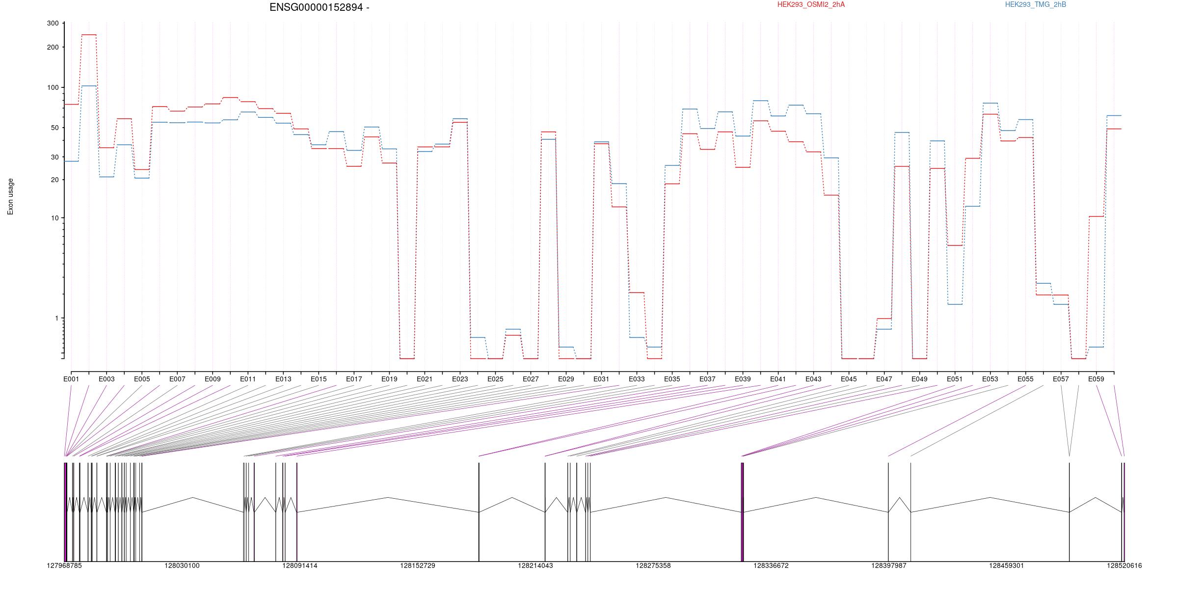Image resolution: width=1178 pixels, height=589 pixels.
Task: Click exon label E049
Action: pyautogui.click(x=919, y=379)
